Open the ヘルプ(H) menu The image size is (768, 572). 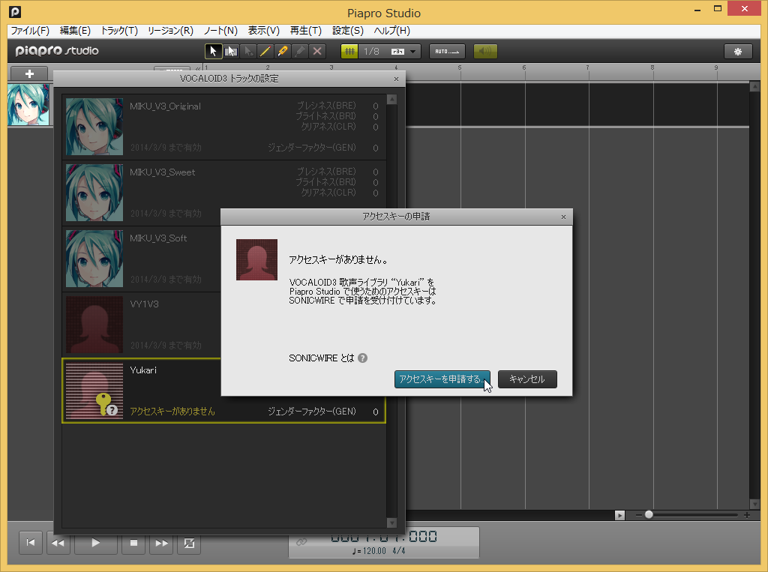pyautogui.click(x=391, y=31)
